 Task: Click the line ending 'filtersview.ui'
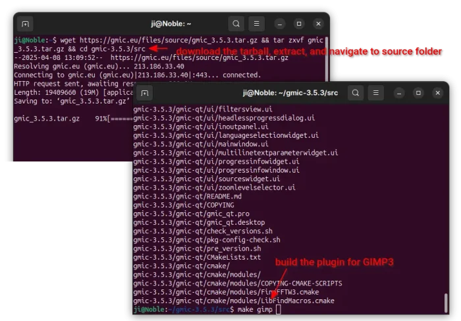[x=203, y=109]
